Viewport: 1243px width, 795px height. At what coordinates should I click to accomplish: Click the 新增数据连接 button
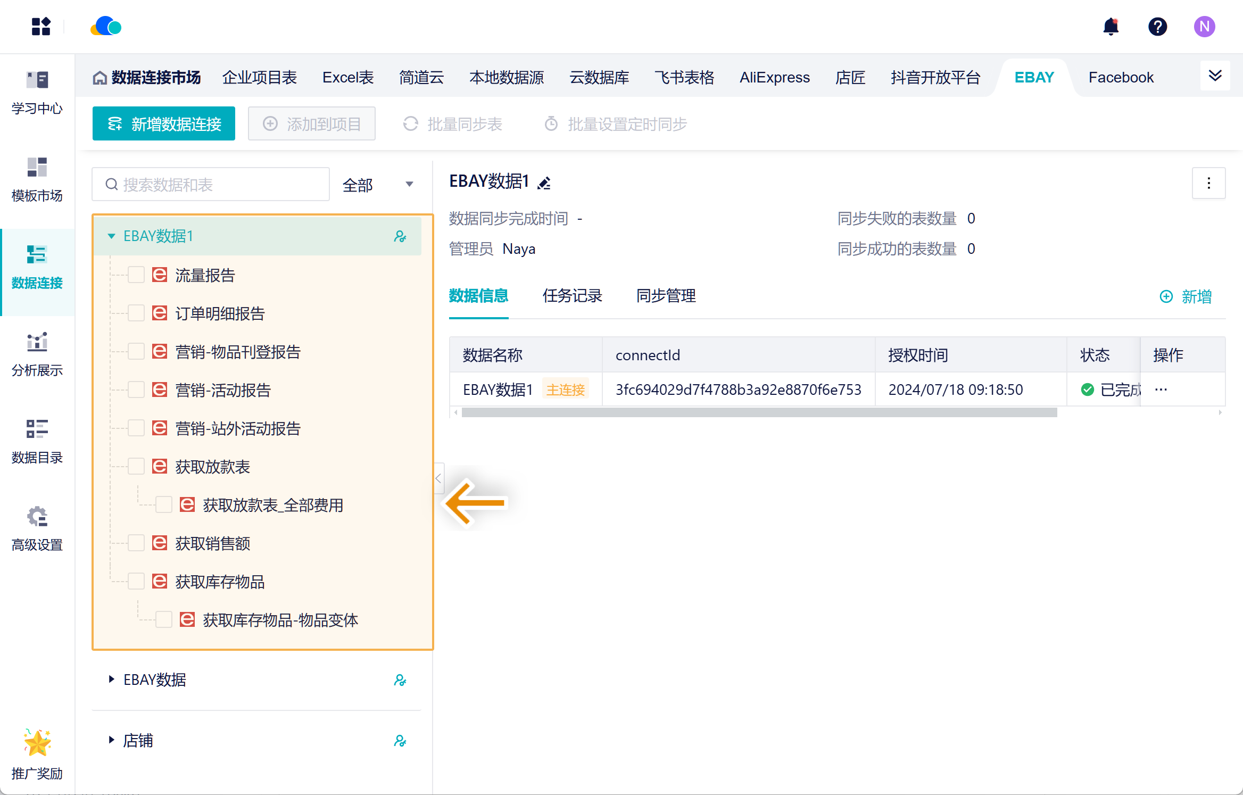tap(164, 124)
